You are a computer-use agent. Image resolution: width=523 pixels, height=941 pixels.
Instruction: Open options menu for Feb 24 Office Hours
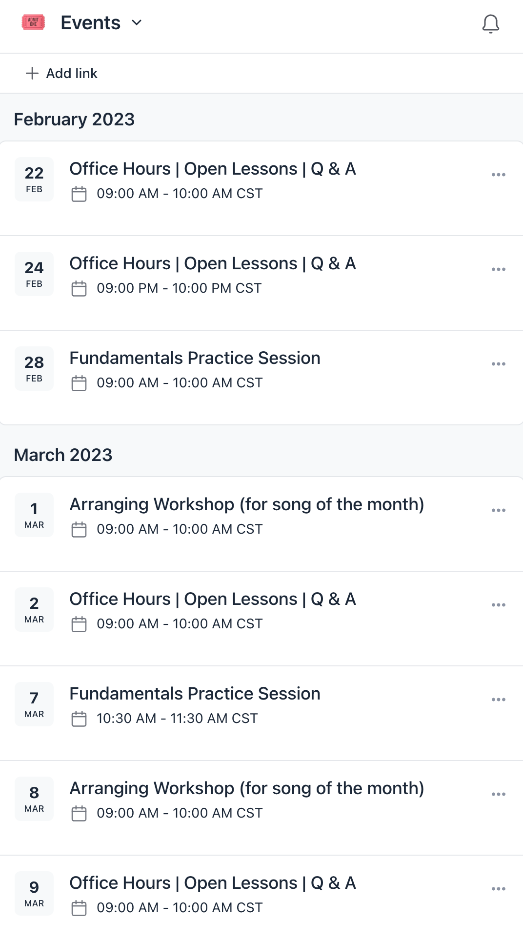coord(498,269)
